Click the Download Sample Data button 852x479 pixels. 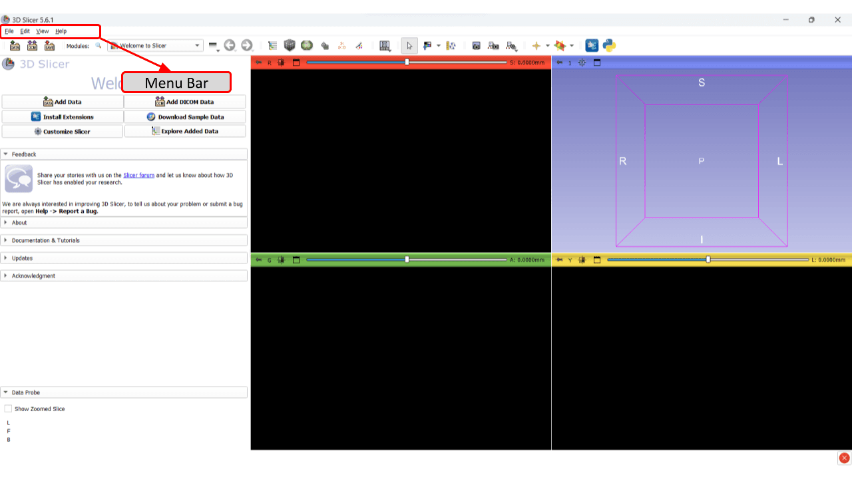click(x=185, y=116)
